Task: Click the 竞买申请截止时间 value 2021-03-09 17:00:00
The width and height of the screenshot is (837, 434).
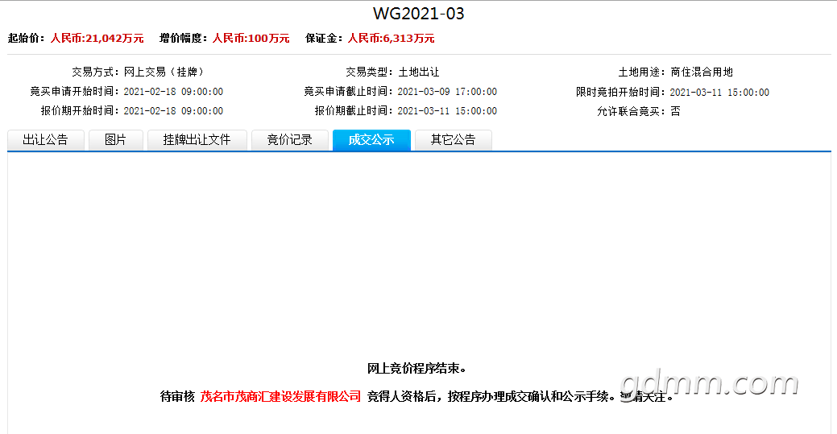Action: pyautogui.click(x=447, y=92)
